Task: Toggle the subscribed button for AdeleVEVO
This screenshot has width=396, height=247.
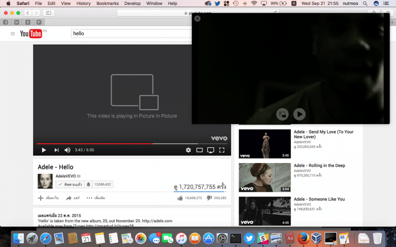Action: coord(70,184)
